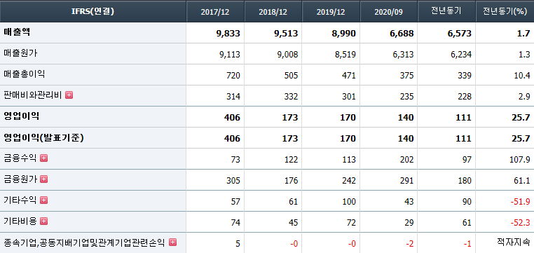Expand 종속기업,공동지배기업및관계기업관련손익 plus icon
Screen dimensions: 534x253
(173, 242)
